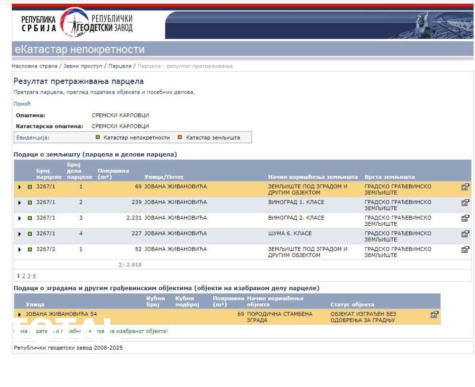Screen dimensions: 475x387
Task: Click the Начин коришћења земљишта column header
Action: (313, 177)
